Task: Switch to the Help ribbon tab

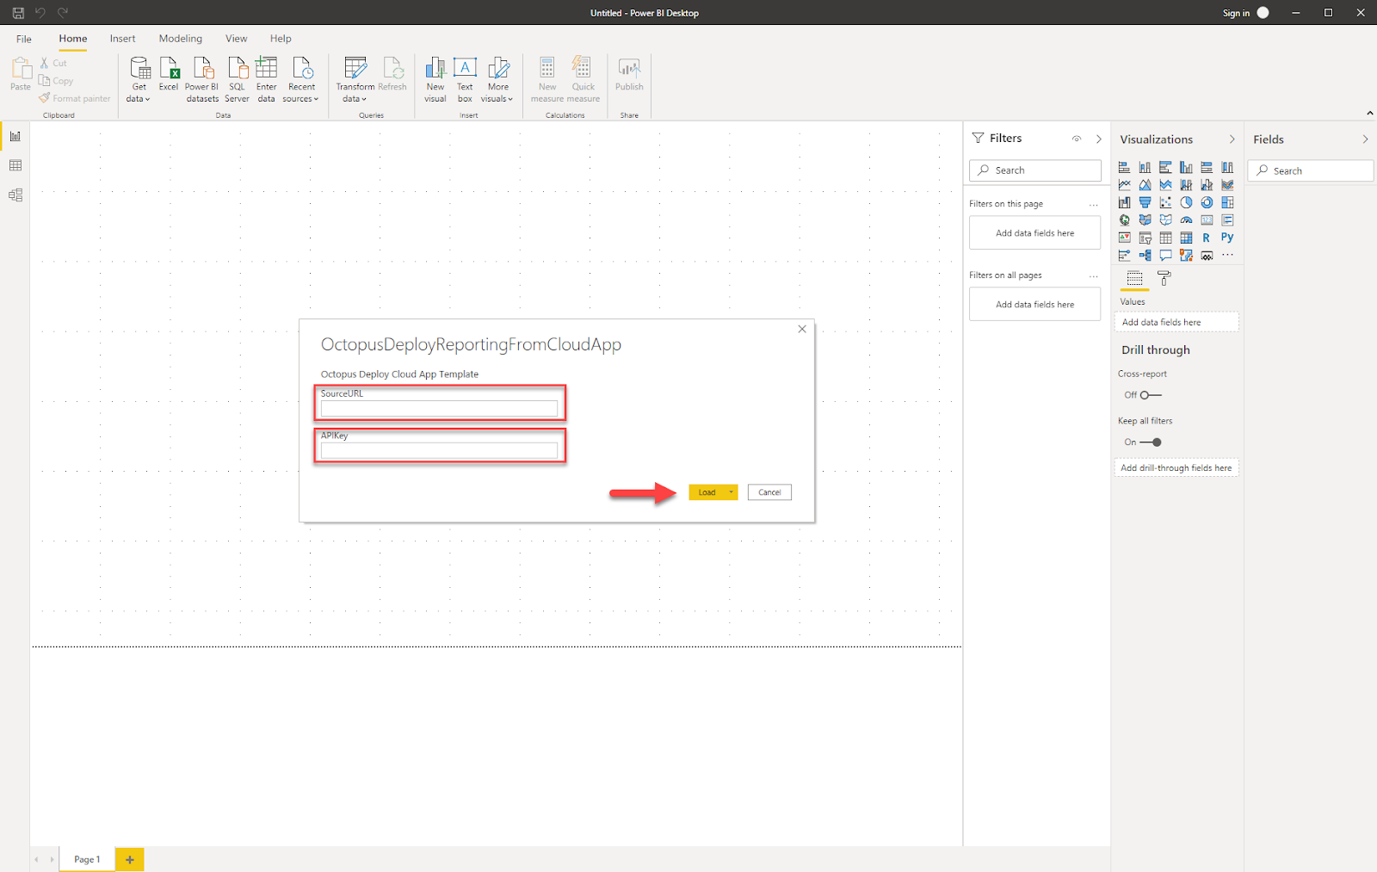Action: click(x=281, y=39)
